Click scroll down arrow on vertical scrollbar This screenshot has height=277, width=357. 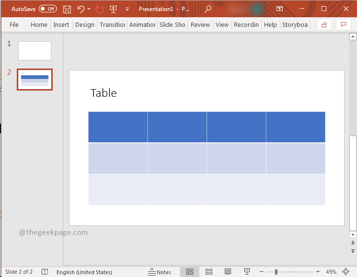click(353, 235)
